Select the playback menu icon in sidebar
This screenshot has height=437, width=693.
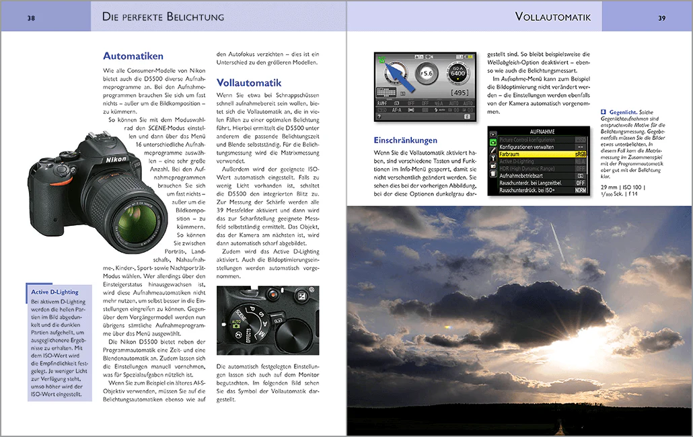click(493, 134)
